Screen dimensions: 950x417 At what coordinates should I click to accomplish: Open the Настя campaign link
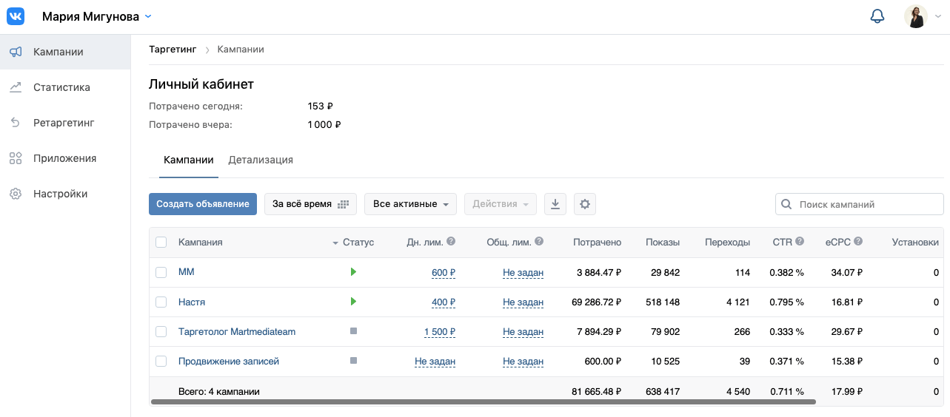tap(192, 302)
